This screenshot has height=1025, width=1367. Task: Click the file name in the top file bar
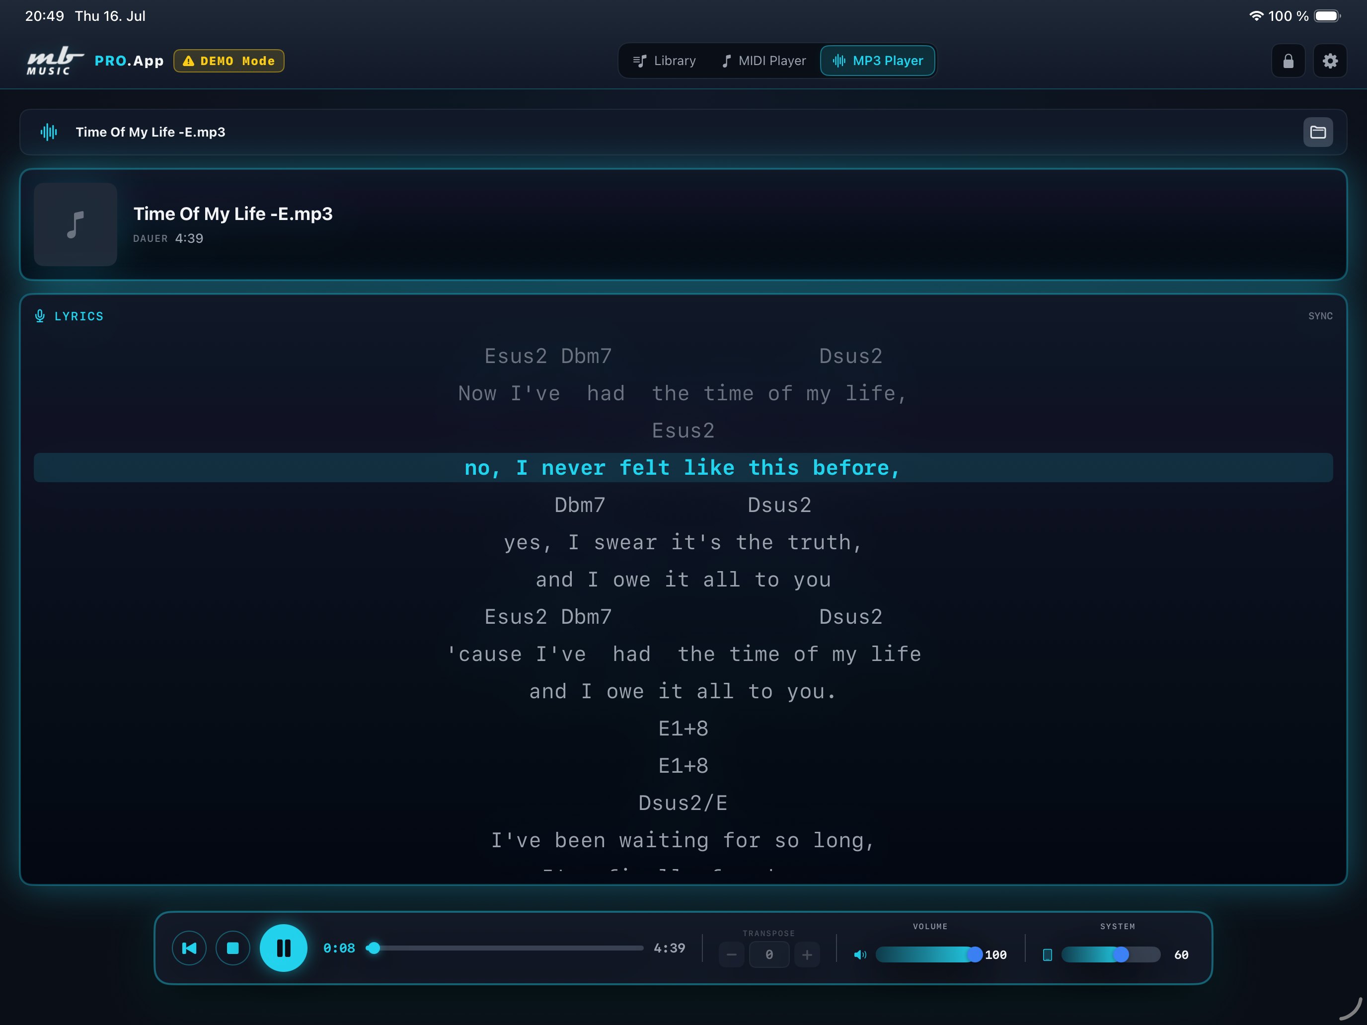[150, 132]
